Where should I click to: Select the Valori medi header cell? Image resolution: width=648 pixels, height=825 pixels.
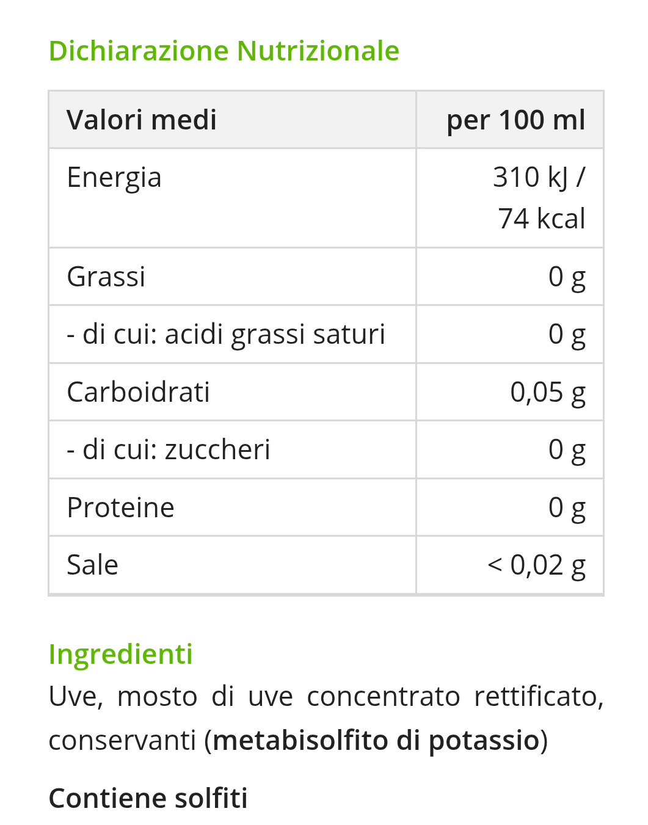(x=232, y=120)
